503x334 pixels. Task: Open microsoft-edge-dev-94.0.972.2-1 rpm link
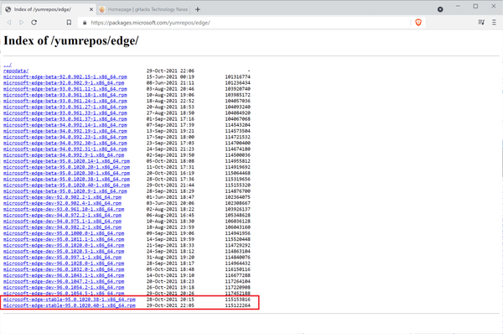[x=63, y=215]
